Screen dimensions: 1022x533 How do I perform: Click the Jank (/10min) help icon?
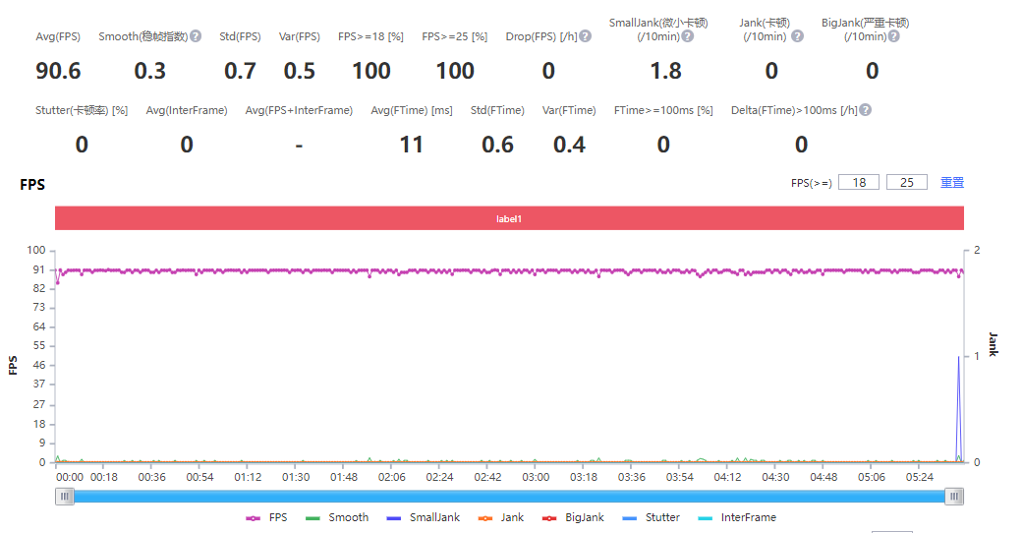pyautogui.click(x=797, y=36)
